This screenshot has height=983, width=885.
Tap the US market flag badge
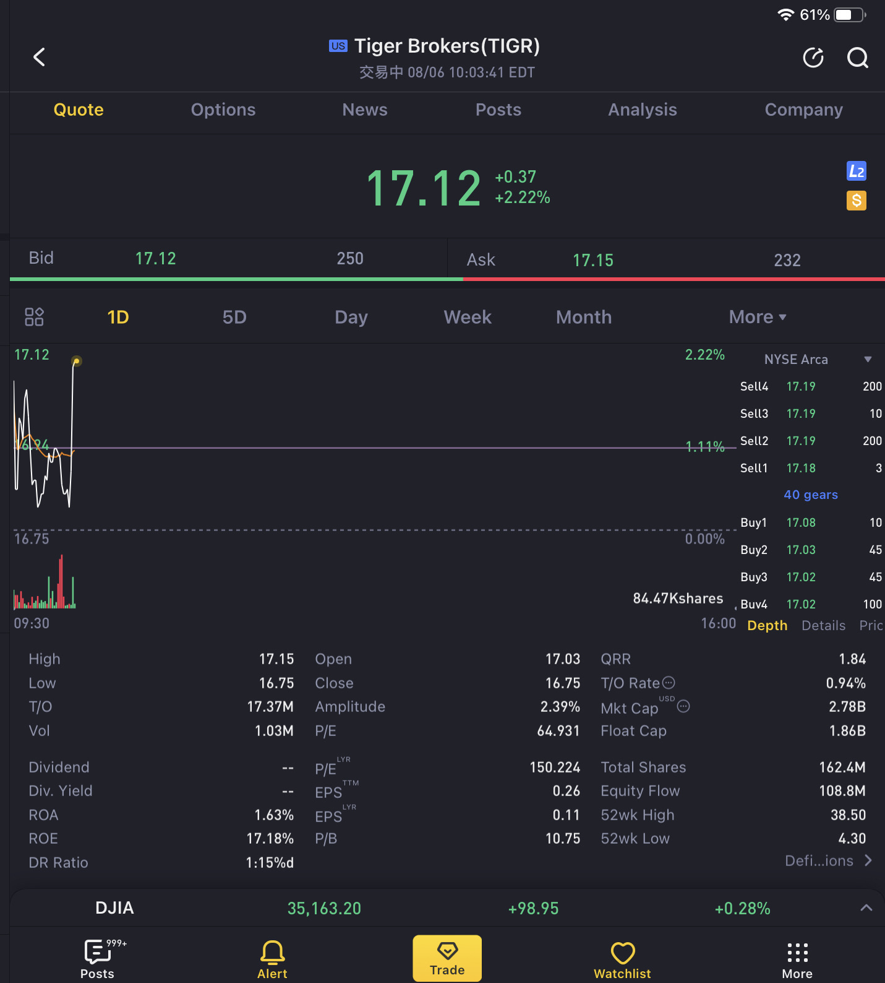(338, 46)
